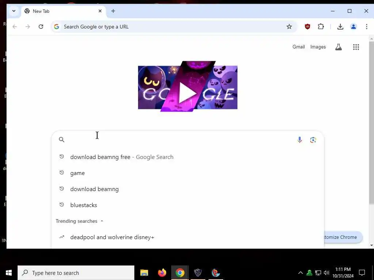Click the page vertical scrollbar
The image size is (374, 280).
(x=371, y=122)
